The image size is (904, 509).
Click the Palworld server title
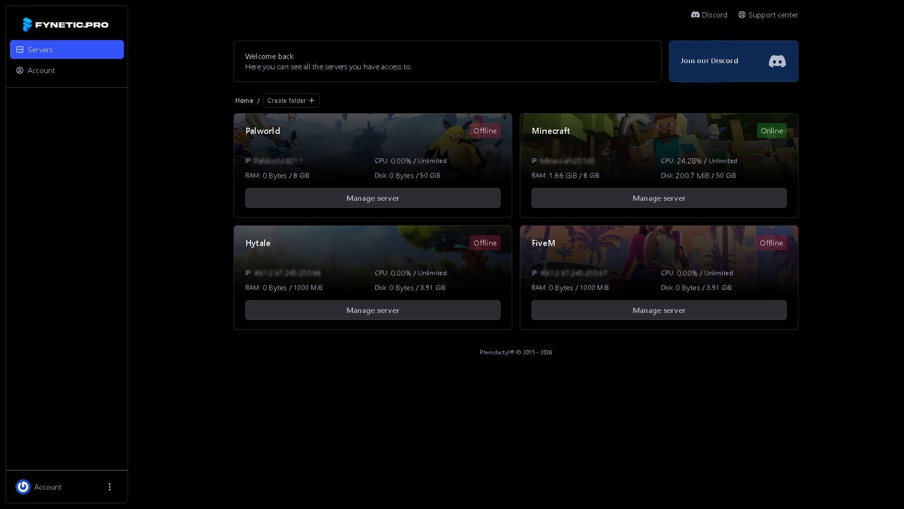tap(263, 131)
